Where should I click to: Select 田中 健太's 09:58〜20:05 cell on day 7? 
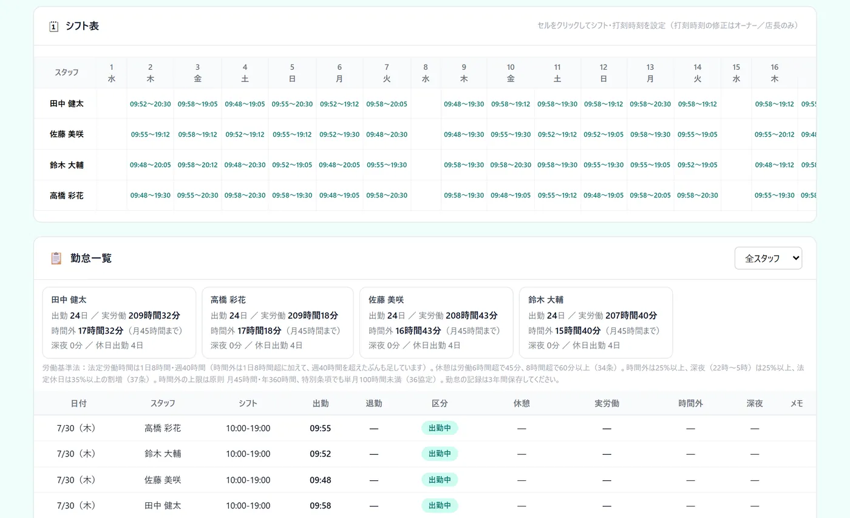[x=387, y=104]
